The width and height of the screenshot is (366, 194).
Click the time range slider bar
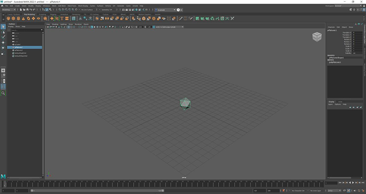[97, 191]
